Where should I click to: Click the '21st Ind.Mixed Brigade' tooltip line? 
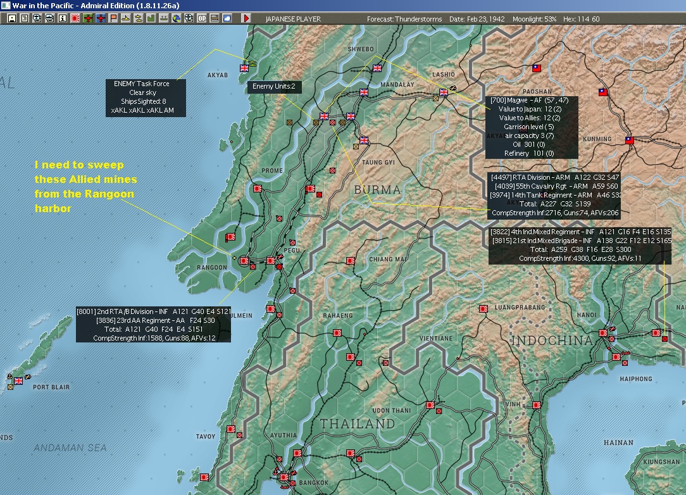(x=582, y=241)
